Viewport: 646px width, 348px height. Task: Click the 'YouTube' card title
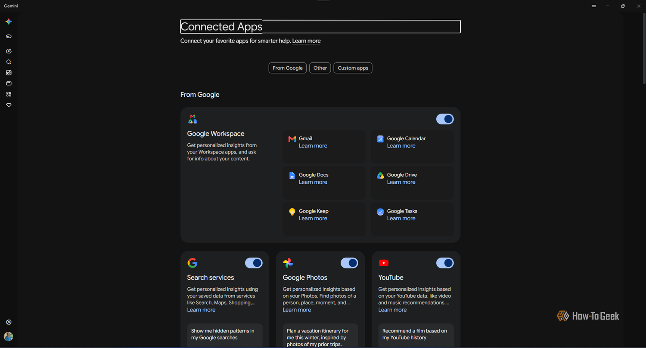pos(391,277)
